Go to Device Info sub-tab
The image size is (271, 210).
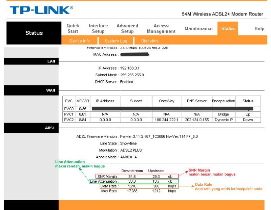pos(80,41)
